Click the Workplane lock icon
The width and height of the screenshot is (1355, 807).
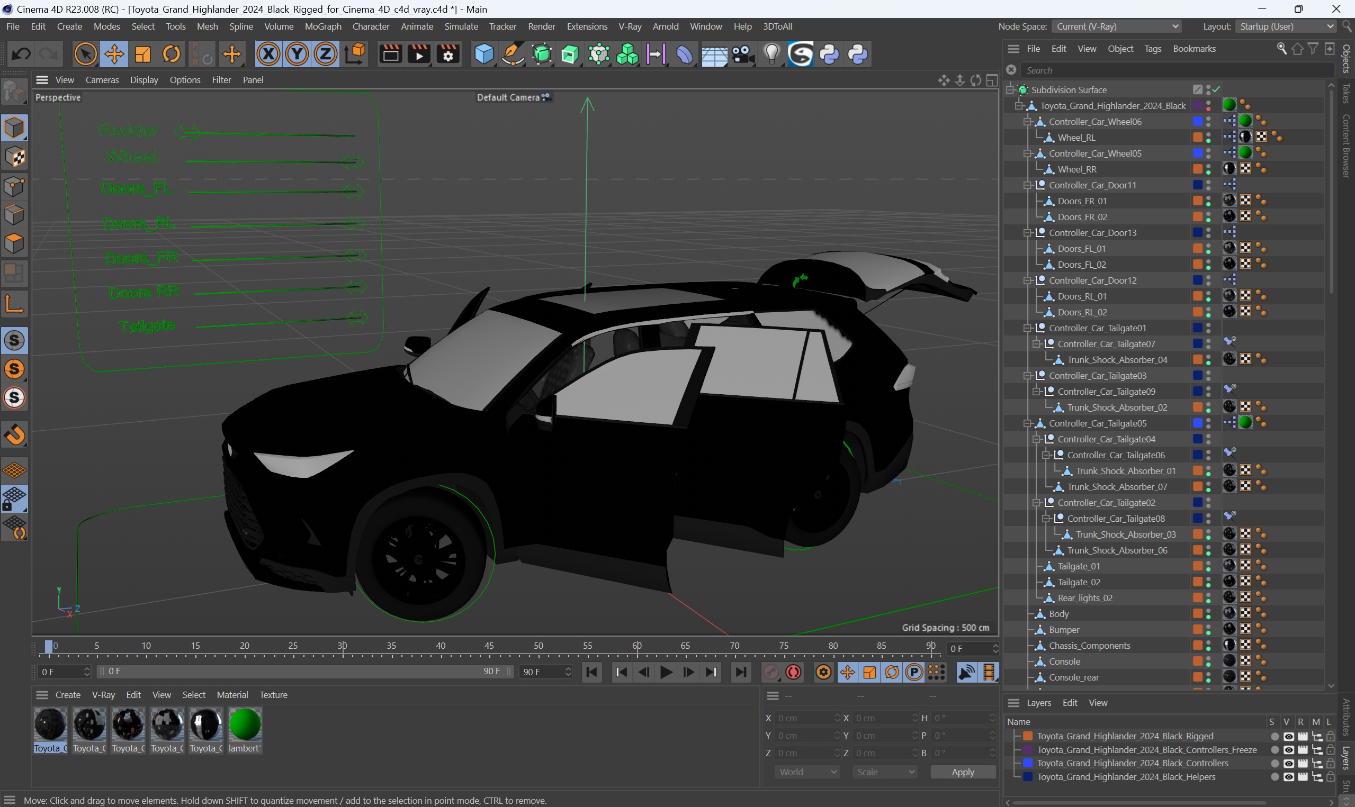(15, 498)
